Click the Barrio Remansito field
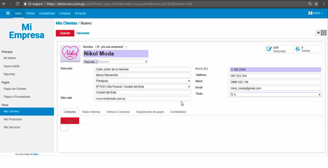 [143, 75]
